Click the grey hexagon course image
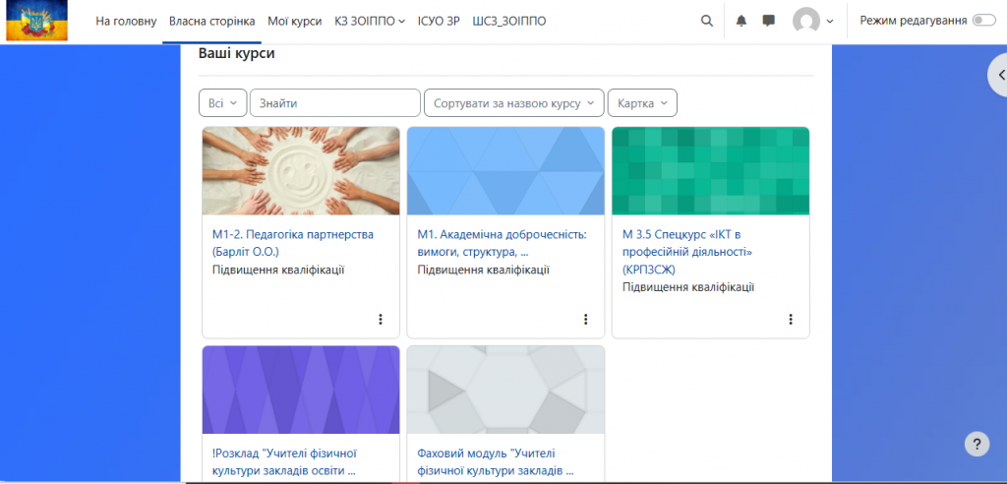The height and width of the screenshot is (484, 1007). pos(505,390)
